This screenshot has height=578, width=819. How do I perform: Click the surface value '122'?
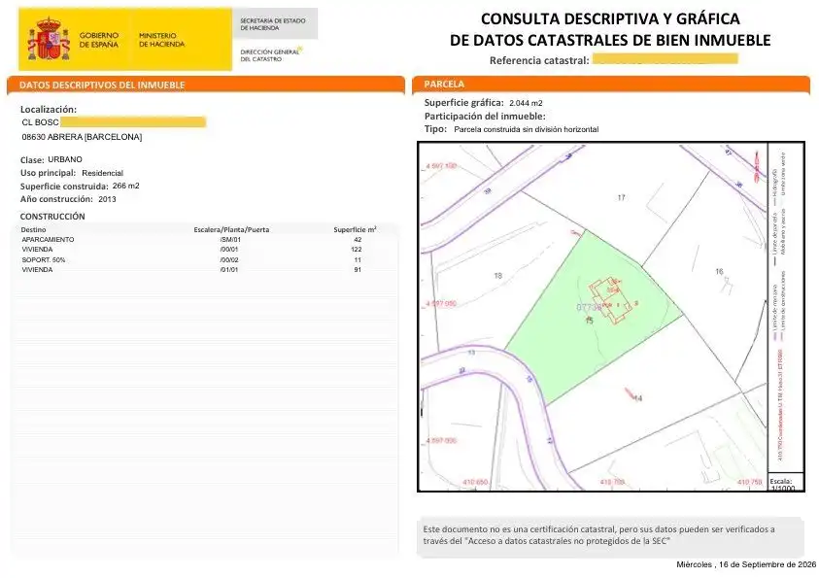(357, 250)
